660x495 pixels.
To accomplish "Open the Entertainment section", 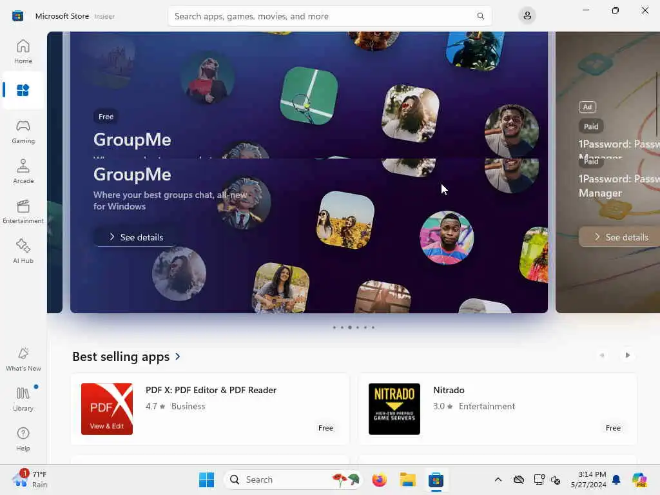I will (x=23, y=211).
